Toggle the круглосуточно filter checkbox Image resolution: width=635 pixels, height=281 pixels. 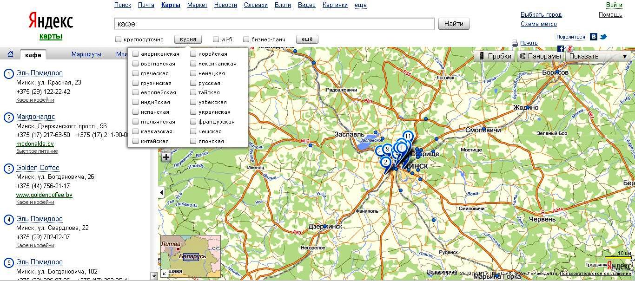119,39
